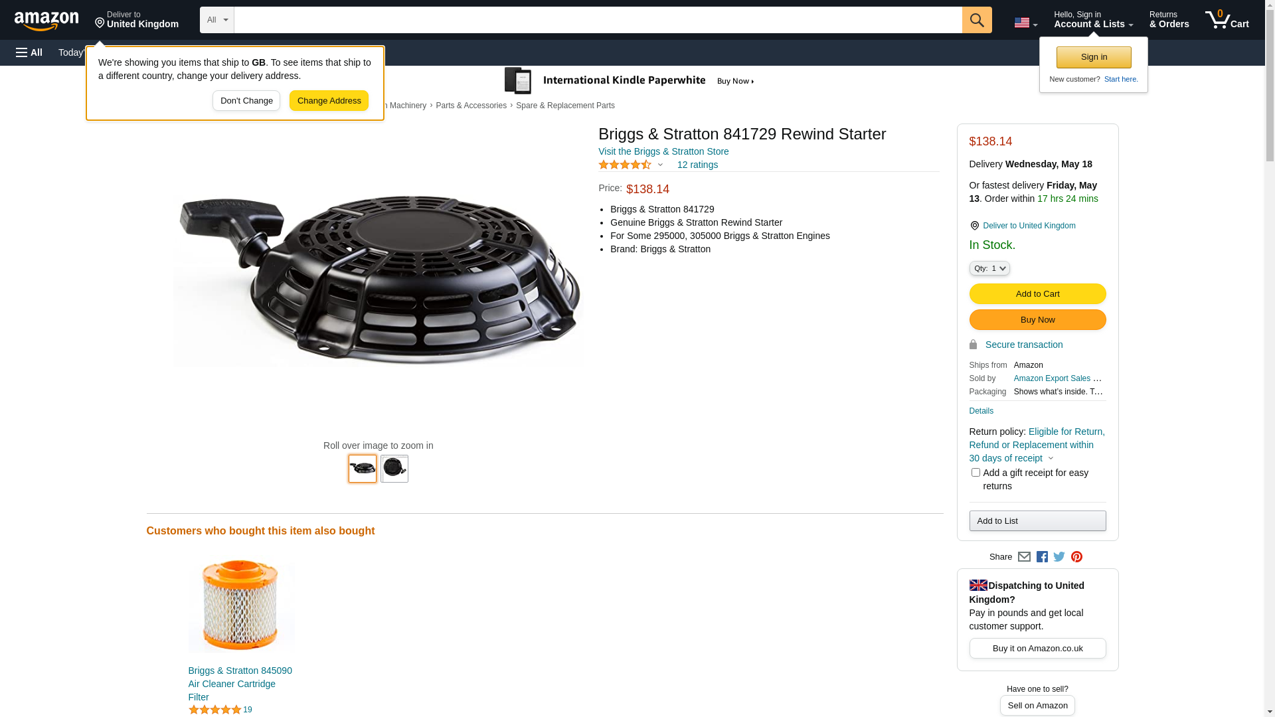Click the Amazon logo
Image resolution: width=1275 pixels, height=717 pixels.
(46, 21)
